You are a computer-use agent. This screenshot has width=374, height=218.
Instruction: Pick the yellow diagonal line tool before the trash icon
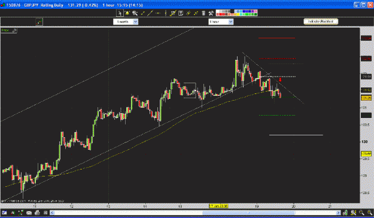(196, 13)
